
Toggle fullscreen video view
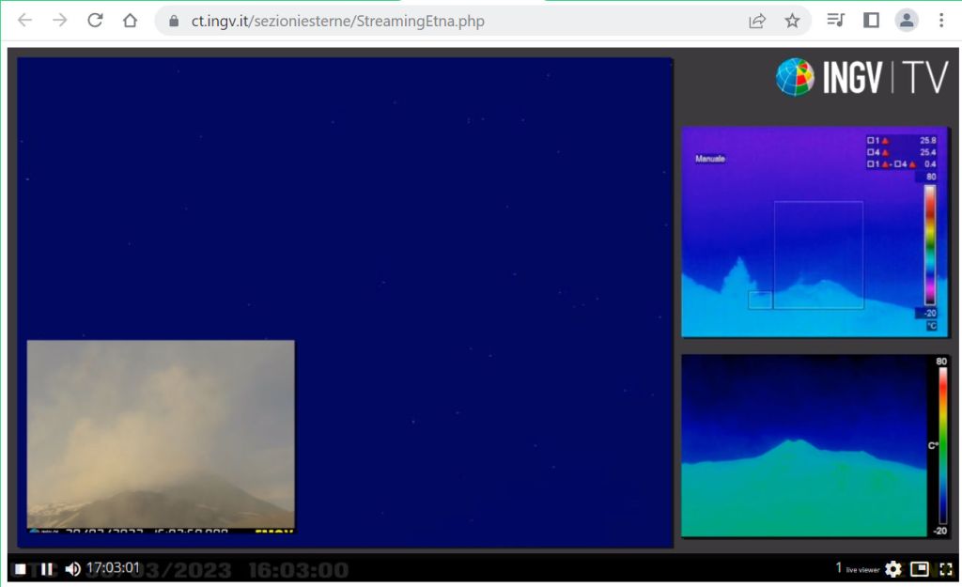pyautogui.click(x=945, y=568)
